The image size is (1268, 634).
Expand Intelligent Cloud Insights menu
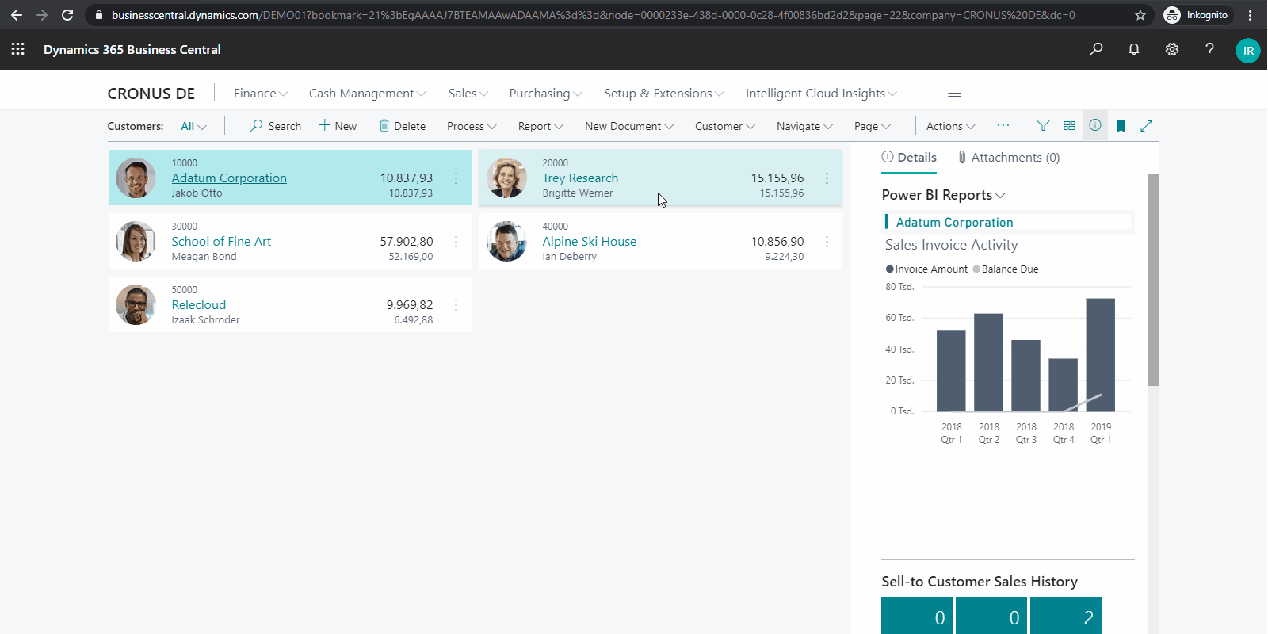click(822, 94)
